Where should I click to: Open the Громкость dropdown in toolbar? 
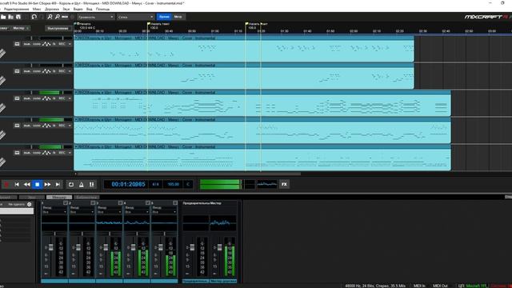(x=95, y=17)
